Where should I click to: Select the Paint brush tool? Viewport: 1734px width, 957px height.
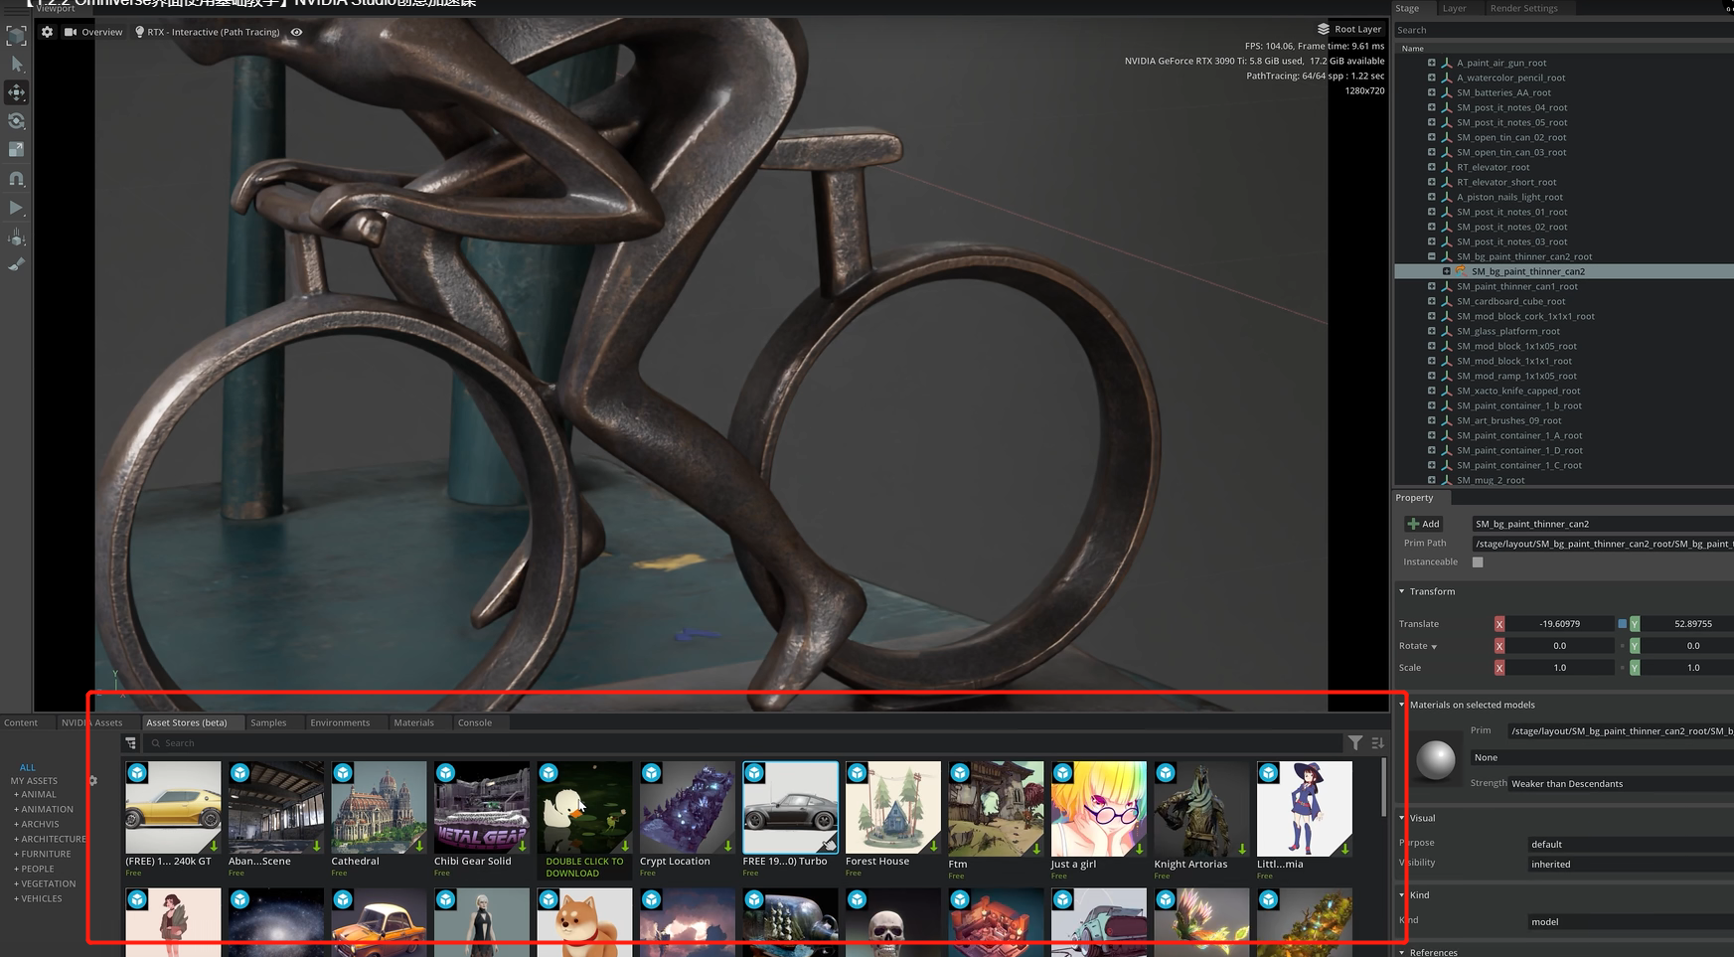17,264
